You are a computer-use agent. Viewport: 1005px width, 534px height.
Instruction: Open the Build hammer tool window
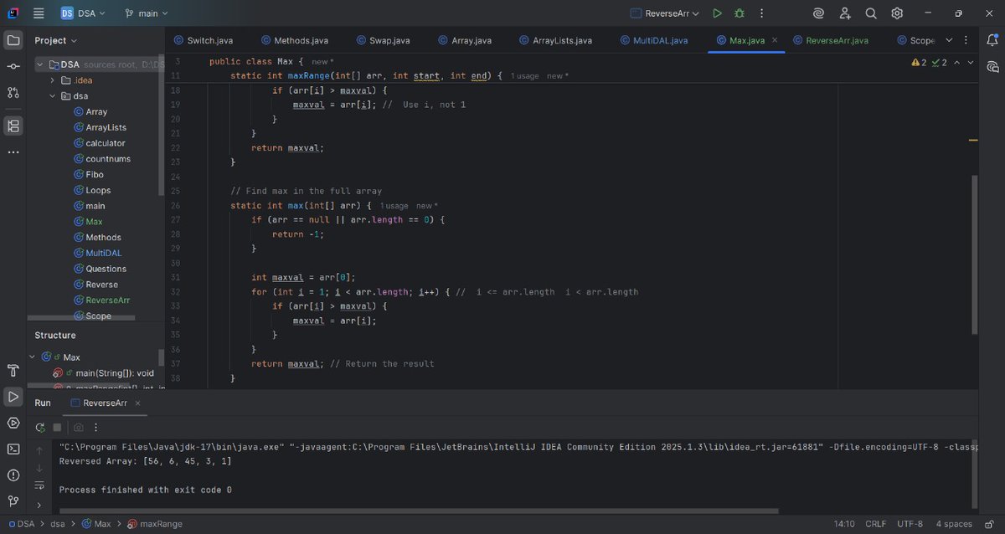13,371
